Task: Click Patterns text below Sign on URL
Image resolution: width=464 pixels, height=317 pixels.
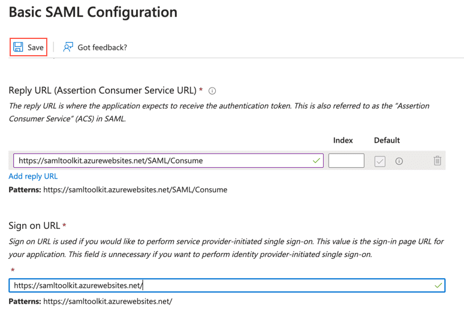Action: tap(91, 301)
